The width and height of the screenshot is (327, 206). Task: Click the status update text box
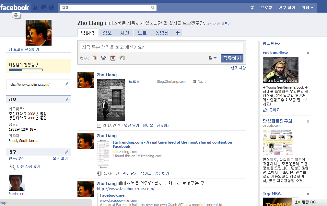[162, 47]
